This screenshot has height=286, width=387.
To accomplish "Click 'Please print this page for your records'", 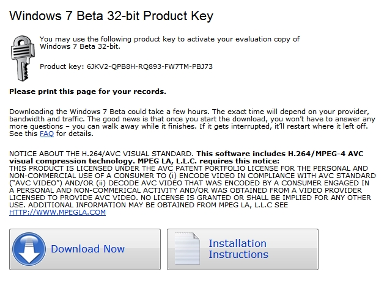I will coord(87,91).
